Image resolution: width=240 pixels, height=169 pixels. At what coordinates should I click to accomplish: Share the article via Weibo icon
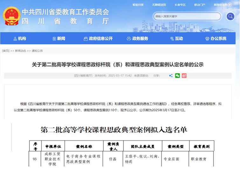coord(184,75)
